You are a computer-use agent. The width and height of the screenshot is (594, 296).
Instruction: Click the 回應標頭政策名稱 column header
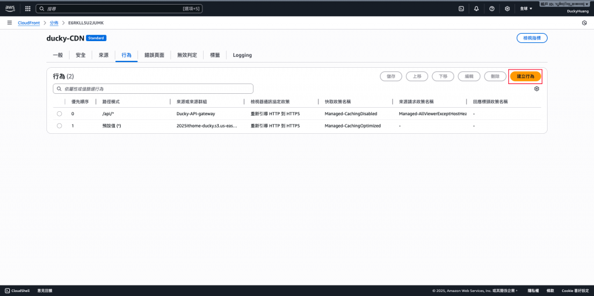coord(490,101)
